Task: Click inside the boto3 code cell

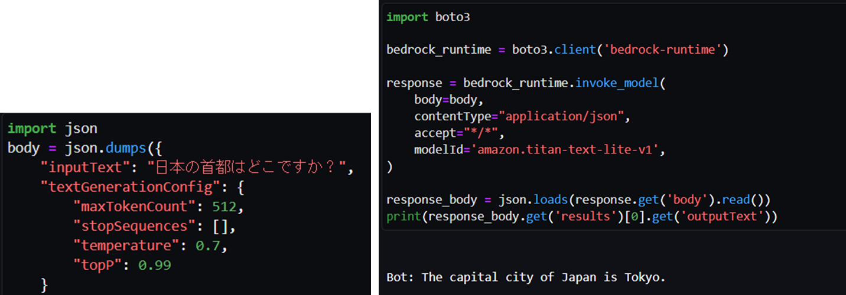Action: click(614, 116)
